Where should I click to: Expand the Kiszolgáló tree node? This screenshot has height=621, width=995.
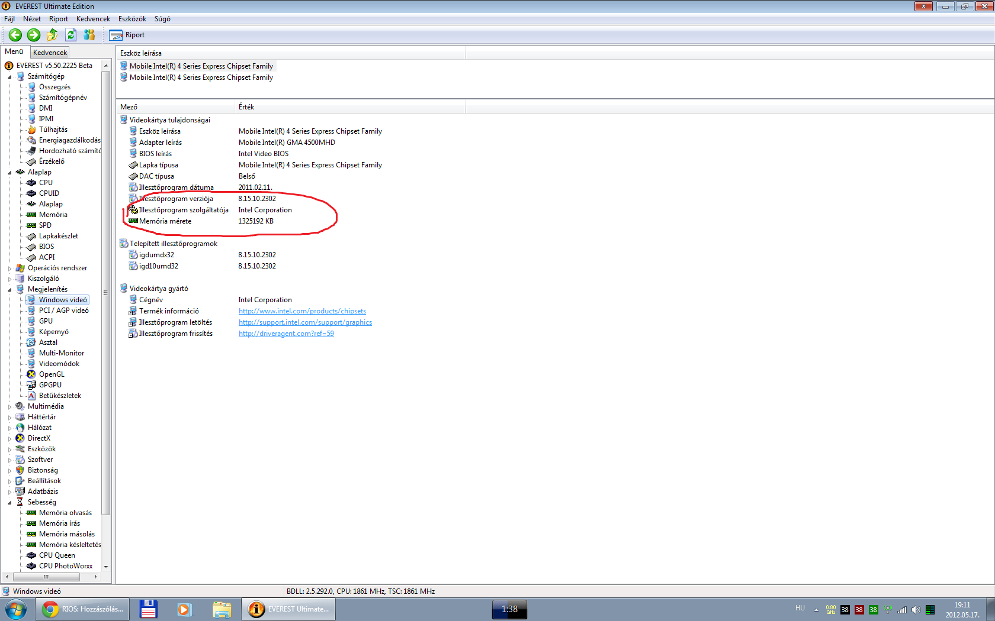tap(9, 279)
